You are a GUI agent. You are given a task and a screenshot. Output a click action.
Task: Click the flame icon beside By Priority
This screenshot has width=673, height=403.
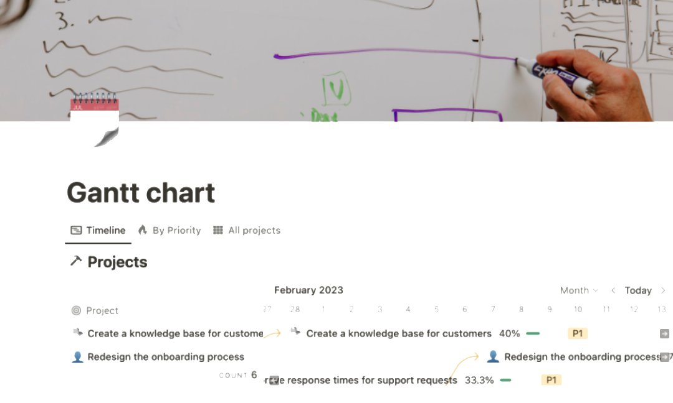(x=143, y=230)
